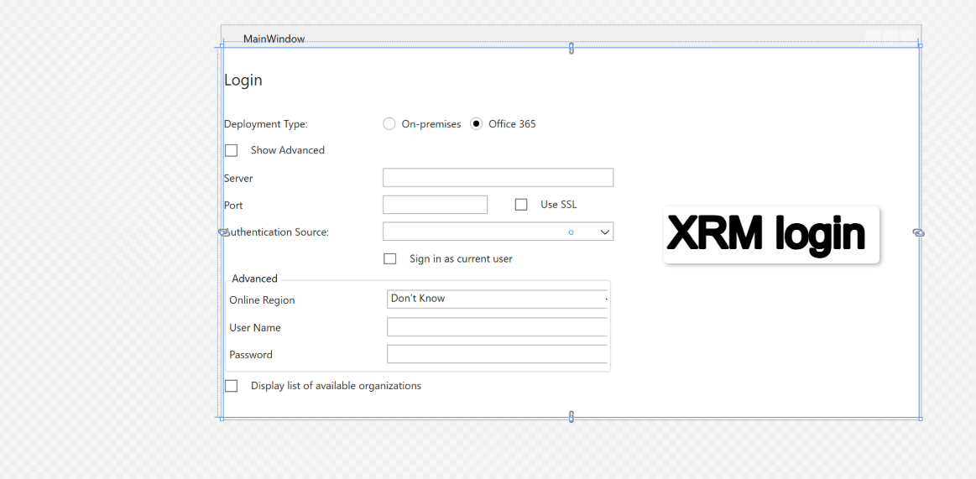Click the Advanced group box header

pos(254,279)
